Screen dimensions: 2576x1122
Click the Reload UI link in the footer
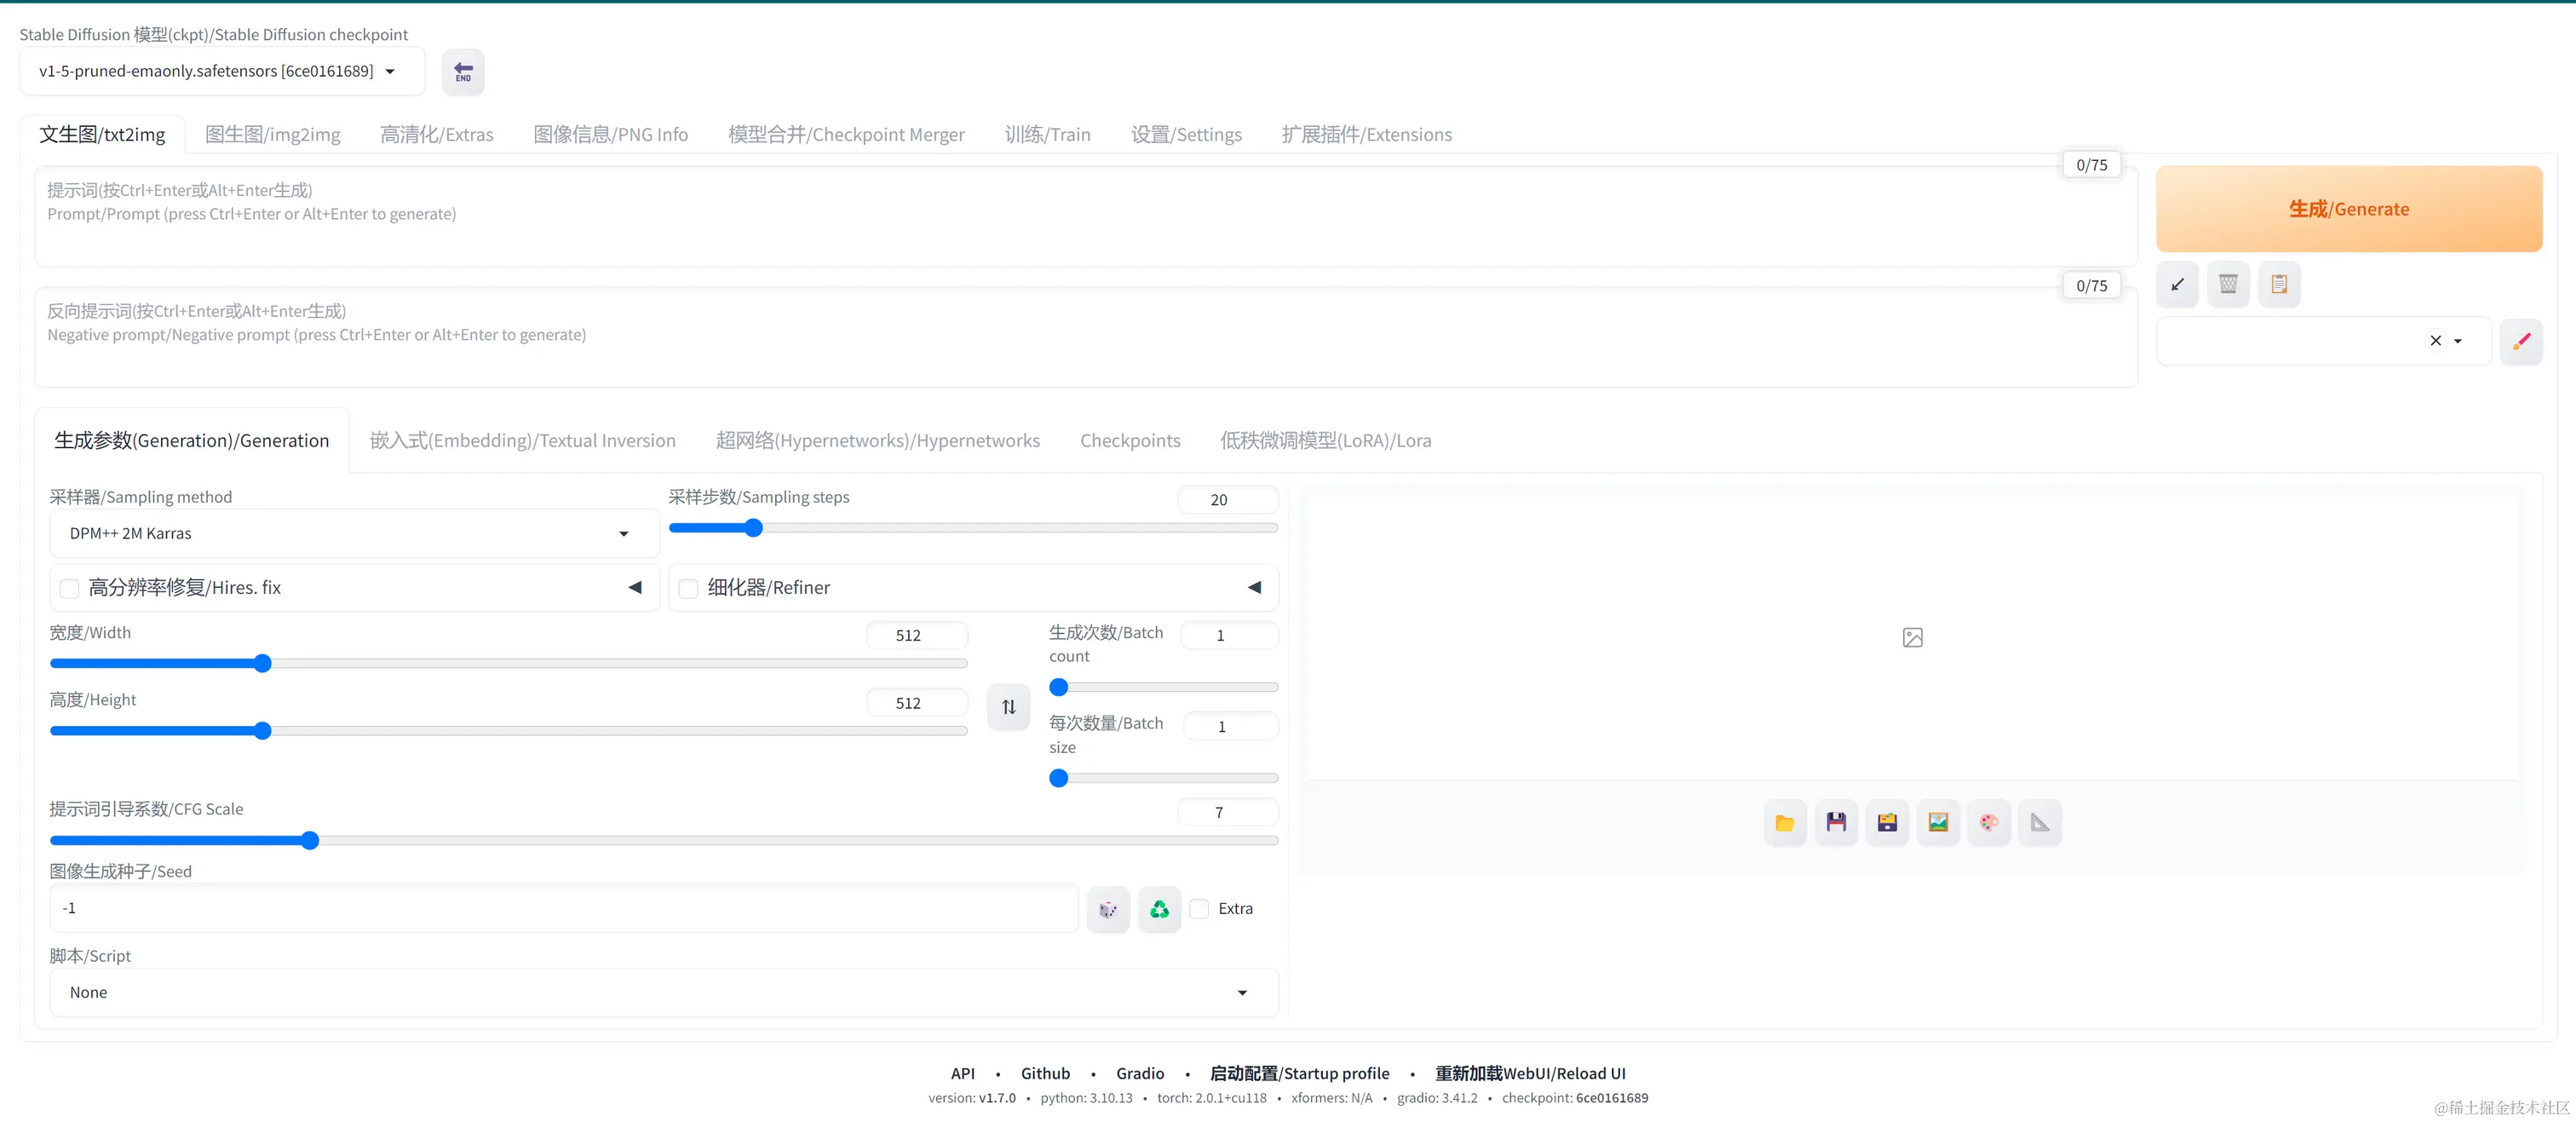click(1530, 1073)
